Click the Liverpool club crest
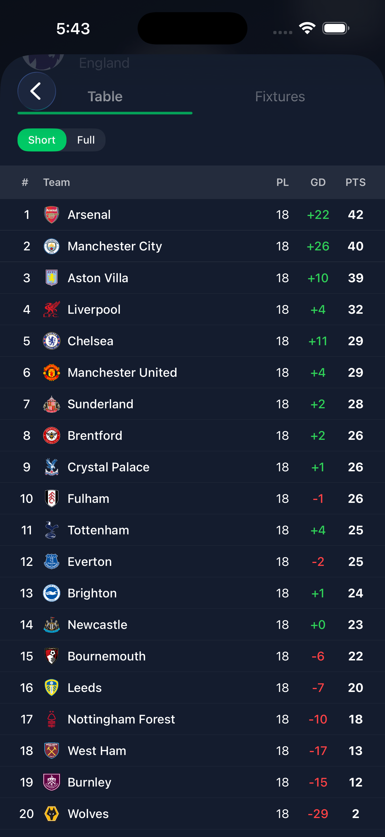 (x=50, y=309)
